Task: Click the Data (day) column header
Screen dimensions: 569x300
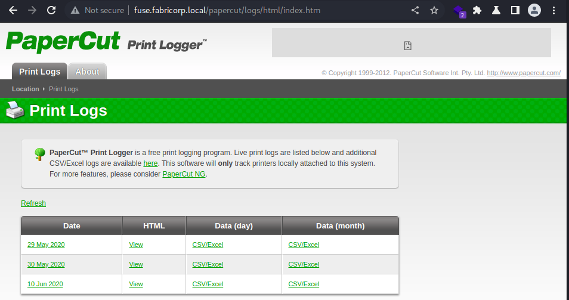Action: pyautogui.click(x=234, y=225)
